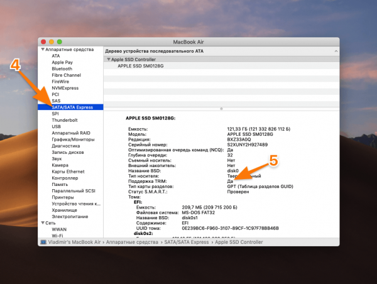Open the USB sidebar entry
Image resolution: width=377 pixels, height=284 pixels.
coord(57,126)
